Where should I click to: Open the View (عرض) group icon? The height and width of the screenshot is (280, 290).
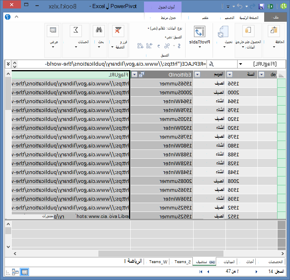pos(53,31)
